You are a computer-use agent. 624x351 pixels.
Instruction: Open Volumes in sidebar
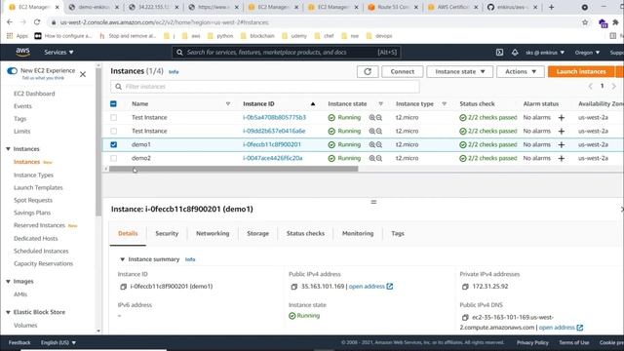[x=25, y=326]
